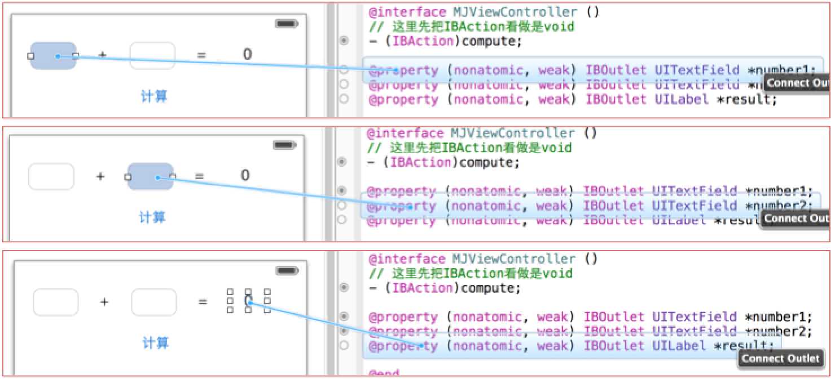
Task: Click the highlighted "*number2;" property line, middle panel
Action: tap(590, 206)
